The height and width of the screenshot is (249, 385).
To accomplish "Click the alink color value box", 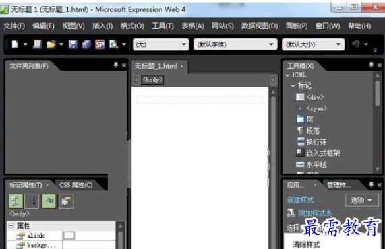I will 69,236.
